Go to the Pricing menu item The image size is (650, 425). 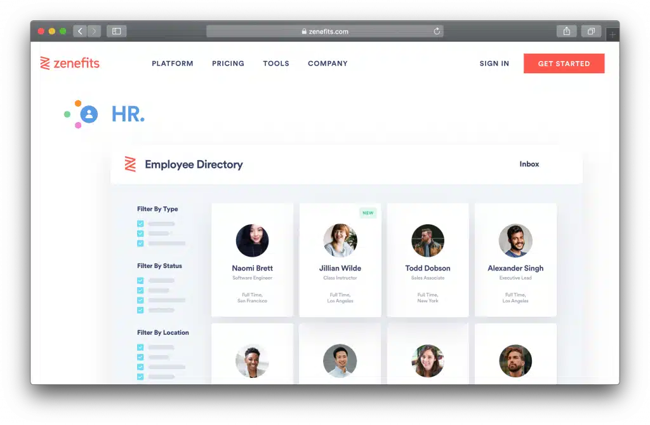tap(228, 64)
